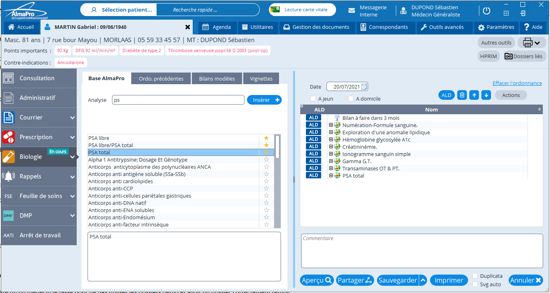Open the calendar picker next to the date field
This screenshot has height=293, width=550.
tap(364, 87)
